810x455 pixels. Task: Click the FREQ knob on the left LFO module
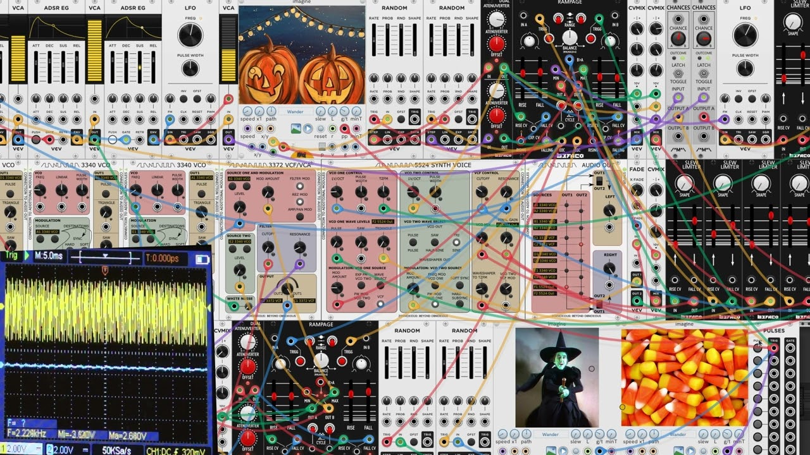coord(190,35)
